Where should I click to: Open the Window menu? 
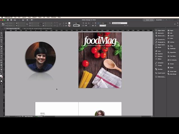(54, 17)
